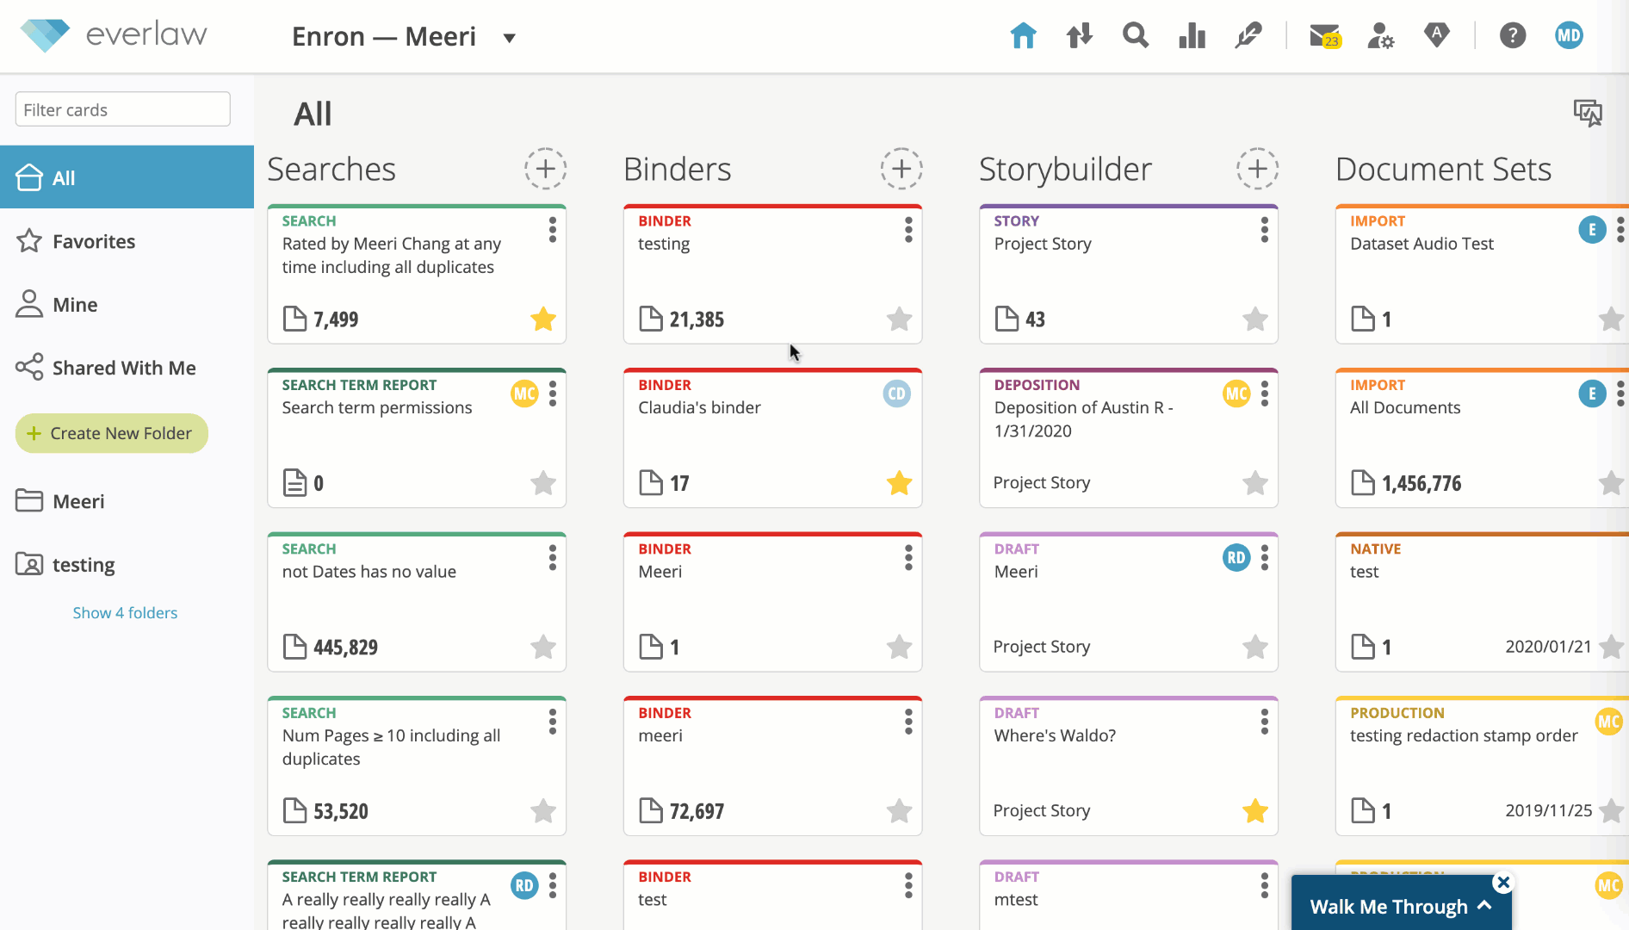1629x930 pixels.
Task: Unfavorite the Rated by Meeri Chang search
Action: [x=543, y=319]
